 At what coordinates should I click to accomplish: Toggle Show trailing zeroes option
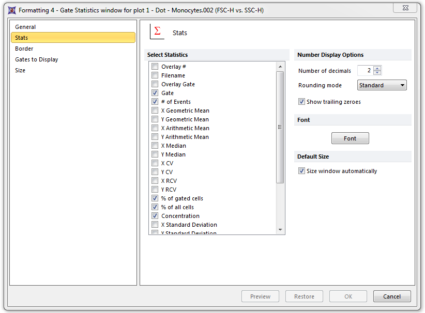click(302, 102)
